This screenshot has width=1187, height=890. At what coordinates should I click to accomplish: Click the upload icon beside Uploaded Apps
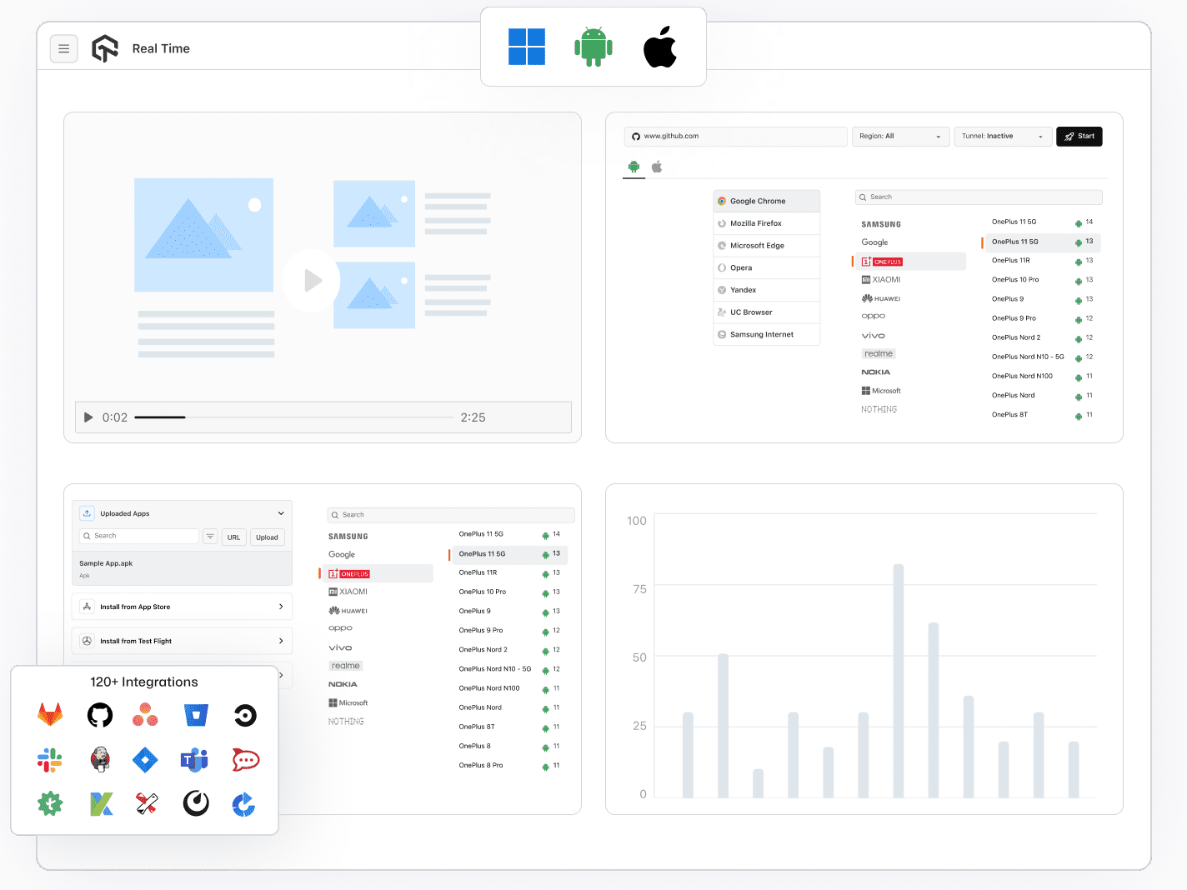click(x=87, y=513)
